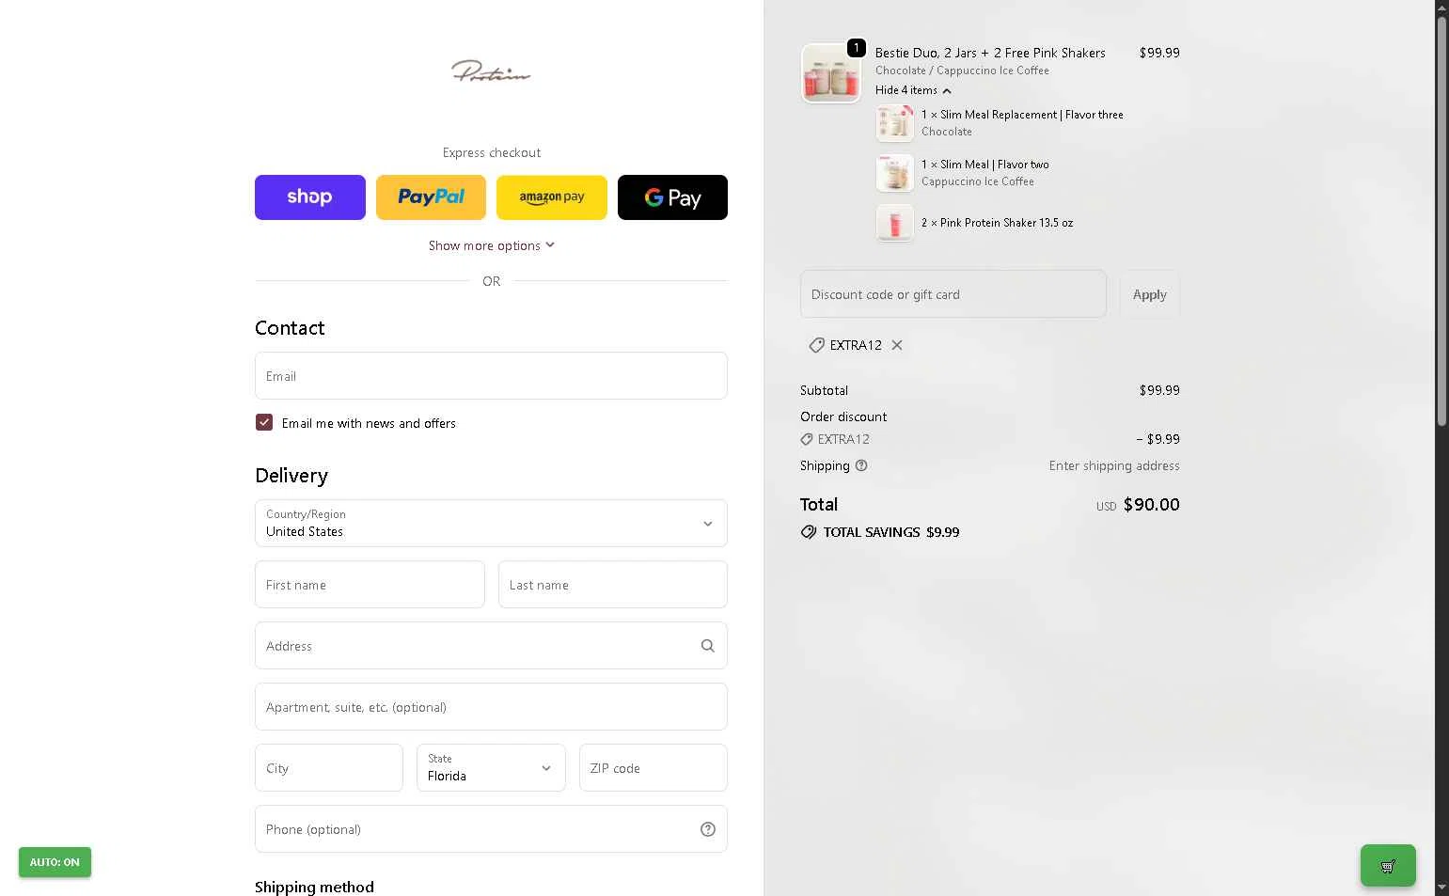Click the Bestie Duo product thumbnail
This screenshot has width=1449, height=896.
click(x=831, y=73)
